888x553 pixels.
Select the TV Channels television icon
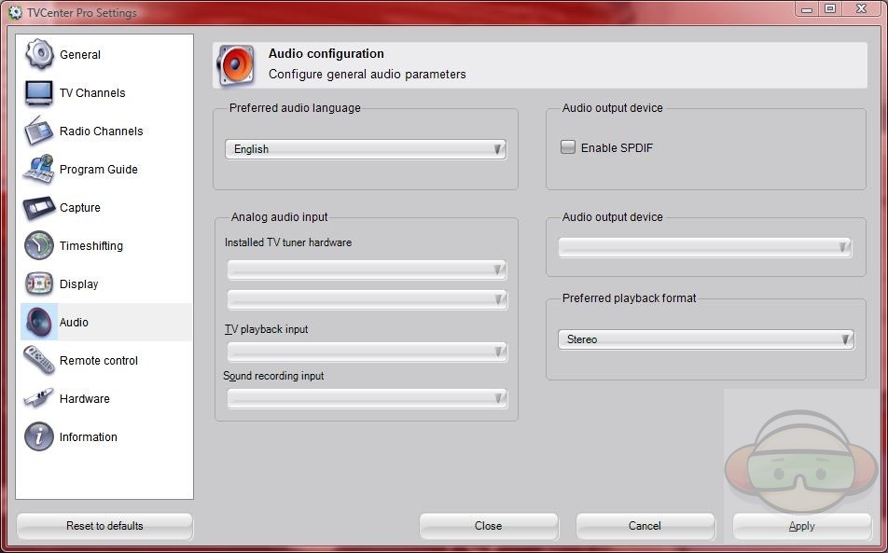coord(39,92)
